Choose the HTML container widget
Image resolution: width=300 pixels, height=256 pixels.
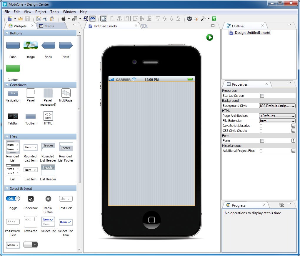tap(48, 116)
